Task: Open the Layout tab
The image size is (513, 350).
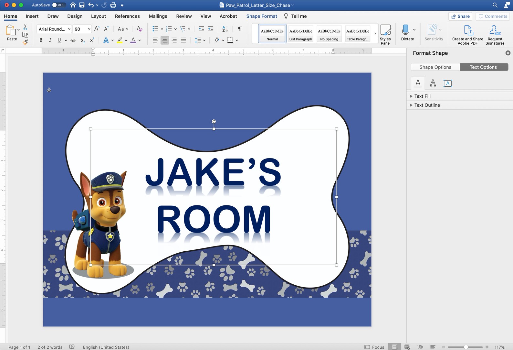Action: 99,16
